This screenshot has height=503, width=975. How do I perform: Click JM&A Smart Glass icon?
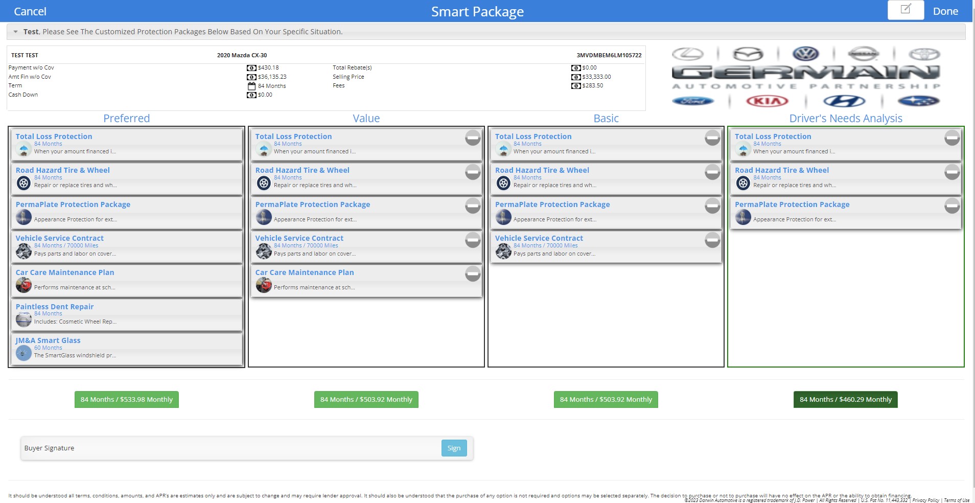[x=24, y=353]
